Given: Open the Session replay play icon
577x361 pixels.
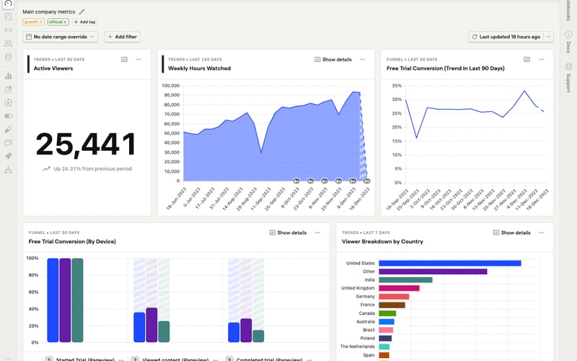Looking at the screenshot, I should tap(8, 103).
